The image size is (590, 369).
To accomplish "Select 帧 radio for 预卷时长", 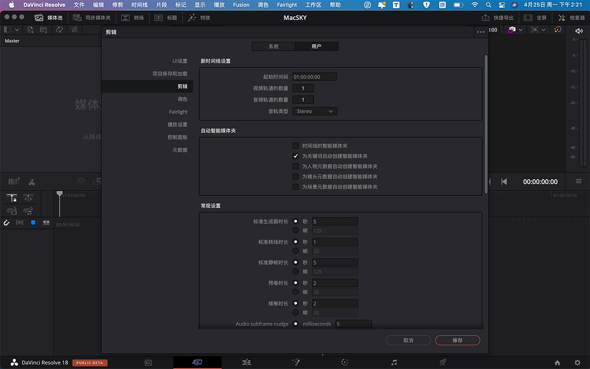I will (295, 292).
